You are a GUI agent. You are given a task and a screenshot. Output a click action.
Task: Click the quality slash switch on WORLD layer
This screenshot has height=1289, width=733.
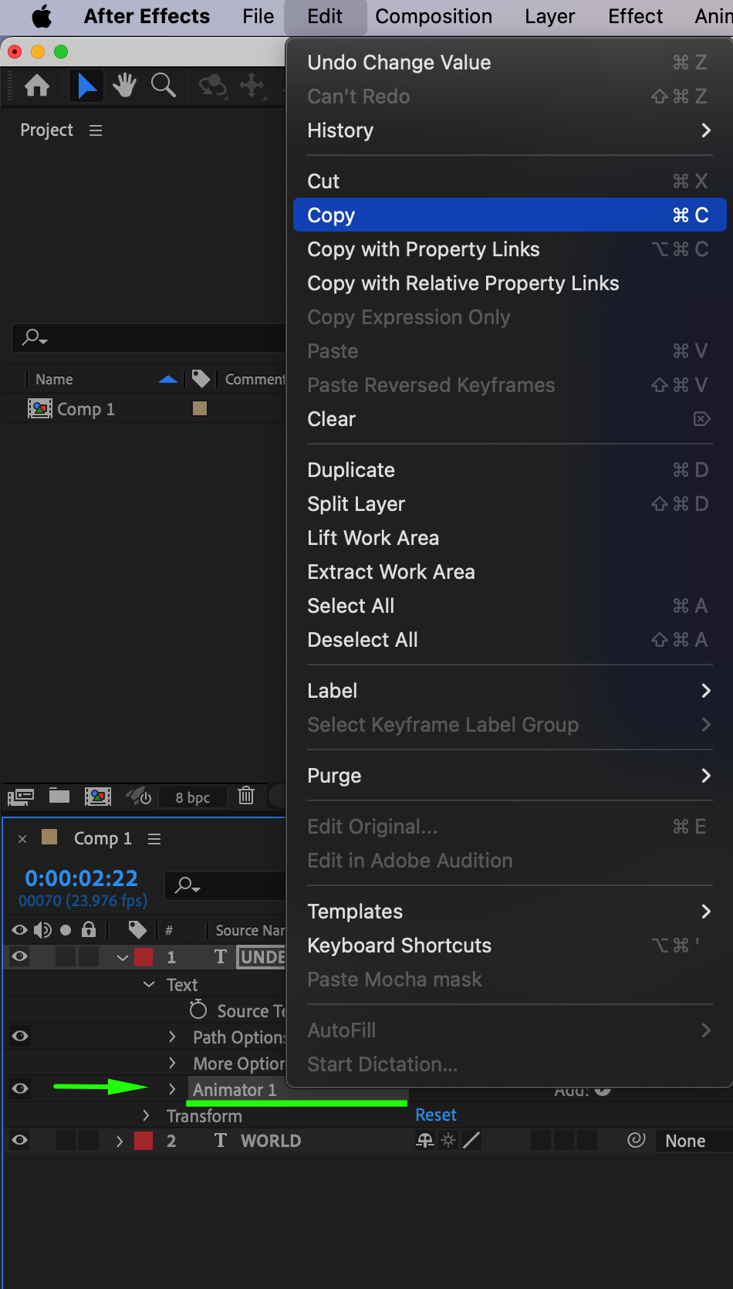[x=471, y=1141]
